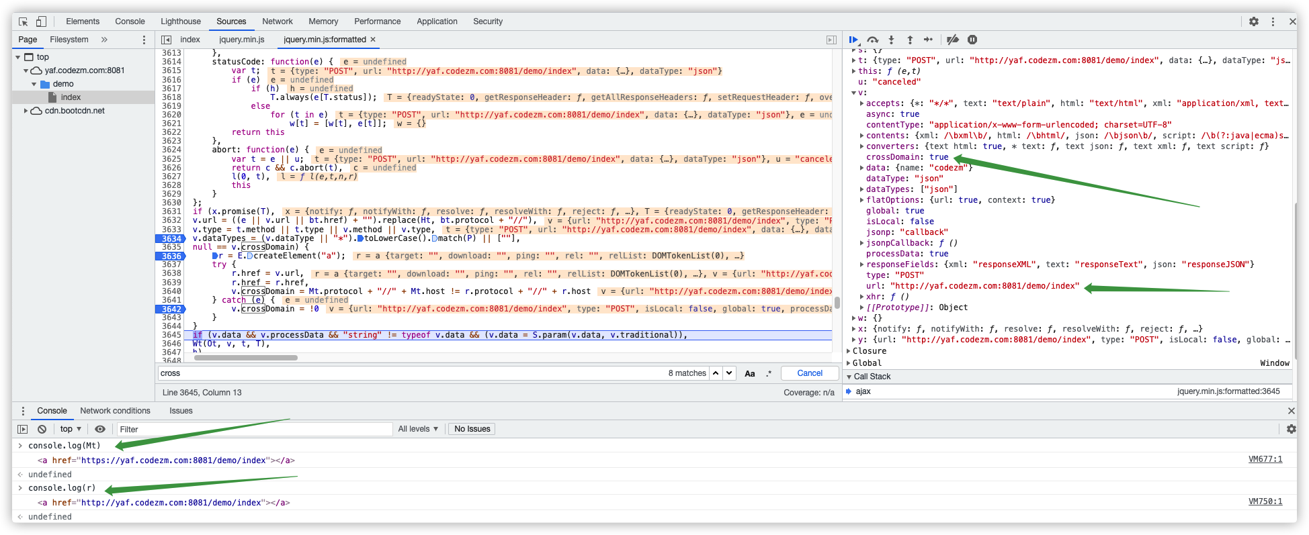The width and height of the screenshot is (1309, 535).
Task: Toggle case-sensitive search (Aa)
Action: click(x=749, y=374)
